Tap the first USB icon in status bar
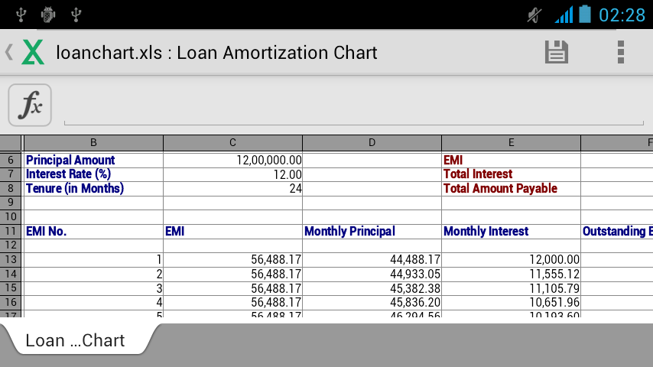This screenshot has height=367, width=653. (x=21, y=15)
